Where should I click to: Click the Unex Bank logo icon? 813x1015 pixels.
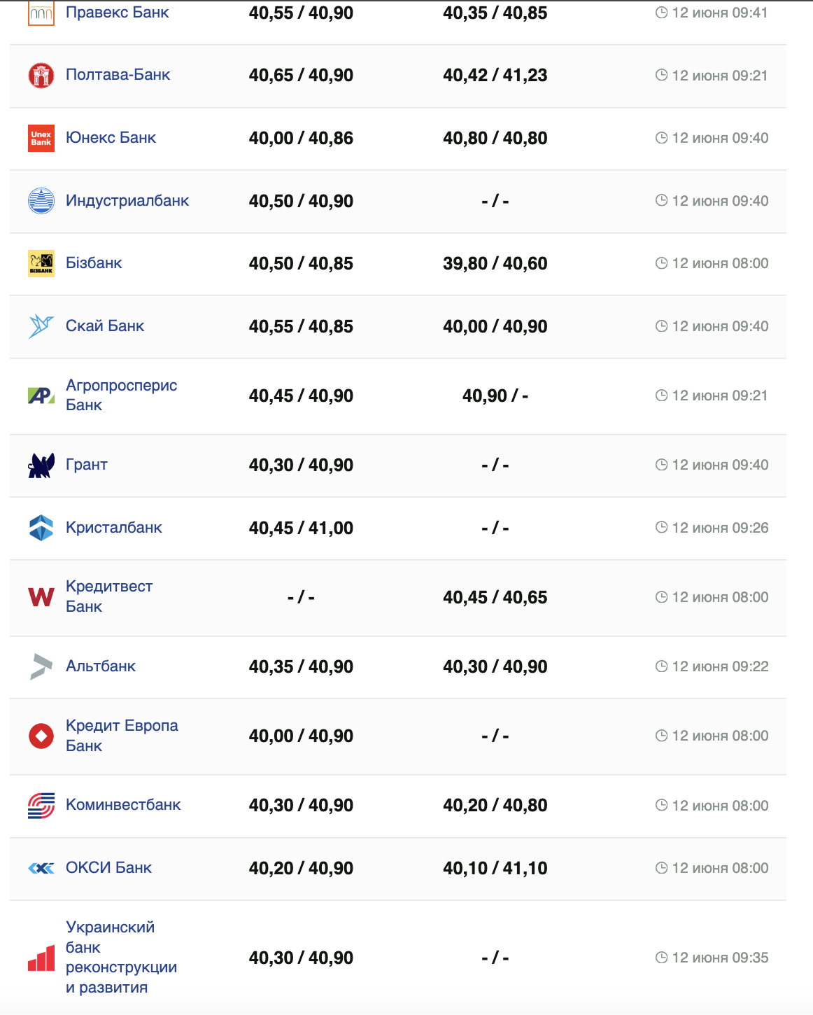pyautogui.click(x=41, y=138)
